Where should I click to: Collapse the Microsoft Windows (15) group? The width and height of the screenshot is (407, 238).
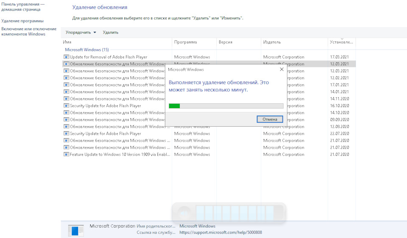86,50
